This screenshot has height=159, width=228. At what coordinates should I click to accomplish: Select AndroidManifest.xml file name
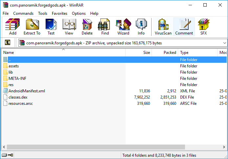(27, 91)
